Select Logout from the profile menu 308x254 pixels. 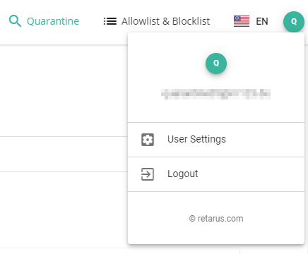point(183,174)
